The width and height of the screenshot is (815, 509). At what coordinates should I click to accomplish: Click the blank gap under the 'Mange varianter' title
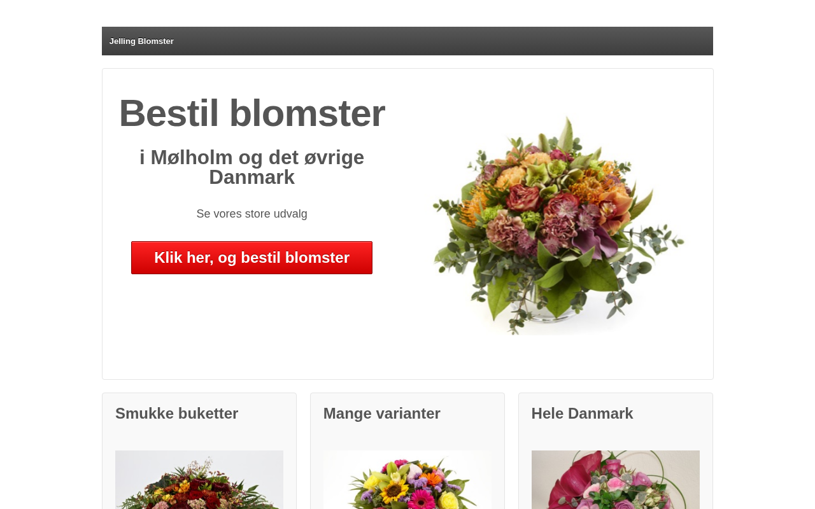[x=407, y=437]
